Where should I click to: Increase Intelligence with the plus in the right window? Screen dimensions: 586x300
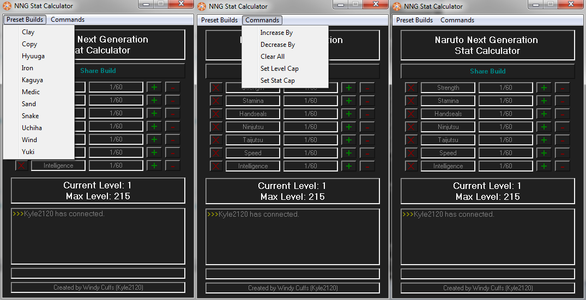pos(544,166)
